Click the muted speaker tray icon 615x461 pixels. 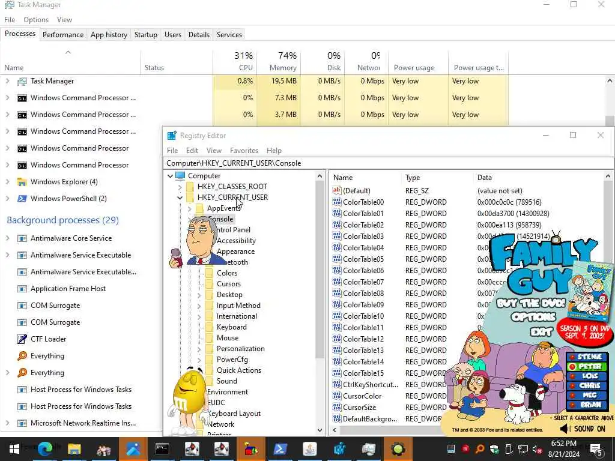point(537,449)
